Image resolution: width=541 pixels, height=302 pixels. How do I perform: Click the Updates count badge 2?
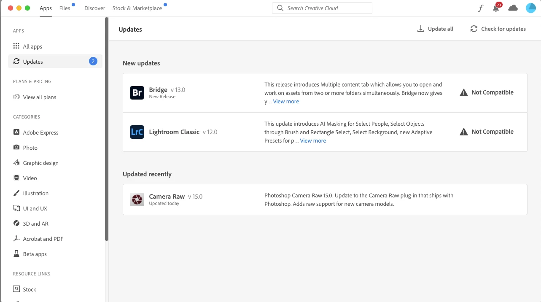tap(93, 62)
